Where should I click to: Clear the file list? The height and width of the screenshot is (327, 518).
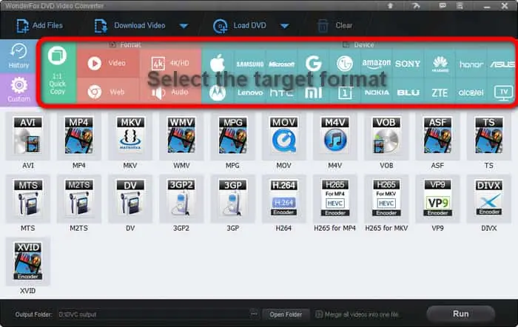[335, 25]
